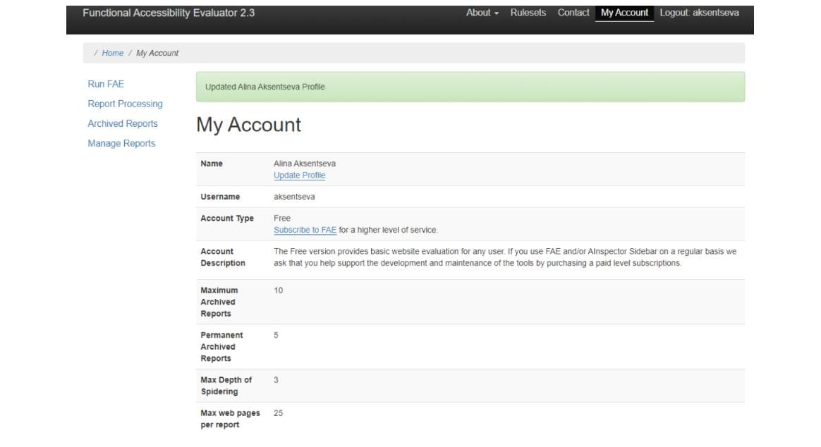Click the Functional Accessibility Evaluator 2.3 brand title
The image size is (821, 447).
(x=169, y=13)
